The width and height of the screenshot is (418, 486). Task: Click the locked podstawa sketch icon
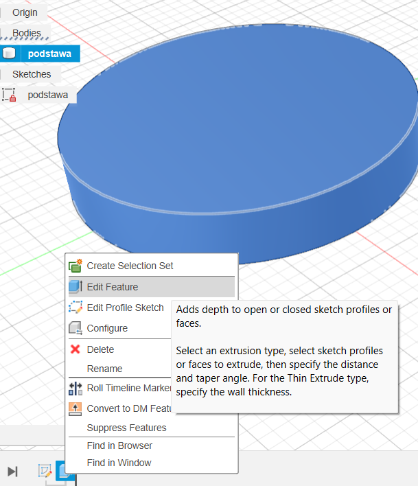coord(9,95)
